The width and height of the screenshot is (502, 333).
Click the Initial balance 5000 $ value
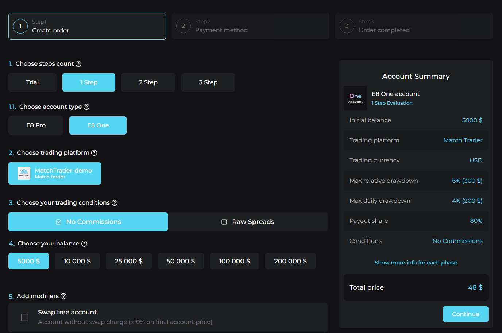[472, 120]
